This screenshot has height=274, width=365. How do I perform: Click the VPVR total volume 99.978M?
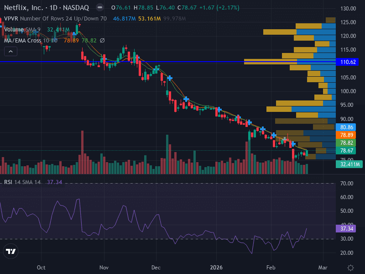click(175, 18)
